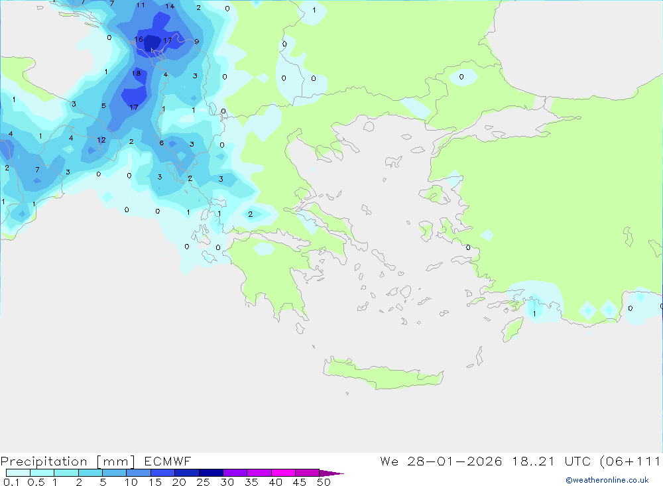Viewport: 663px width, 486px height.
Task: Click the legend label 50
Action: coord(324,482)
